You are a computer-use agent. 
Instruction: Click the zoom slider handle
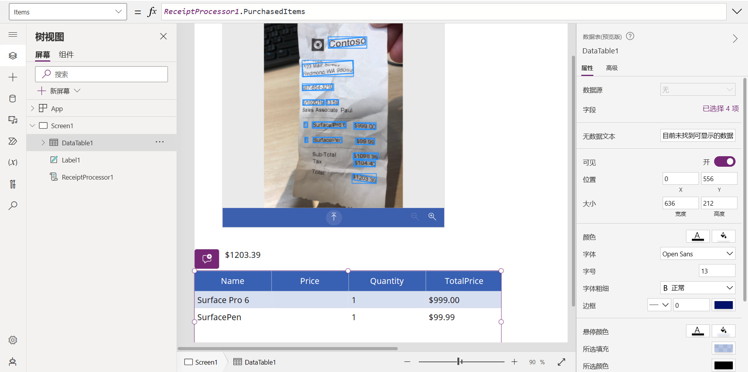[460, 362]
